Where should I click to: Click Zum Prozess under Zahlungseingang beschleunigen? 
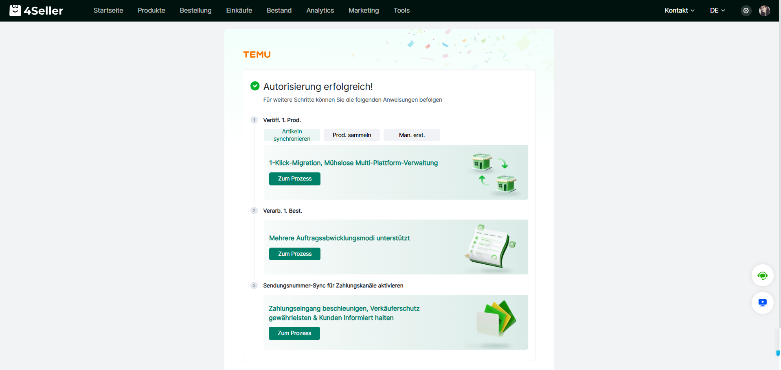point(294,333)
